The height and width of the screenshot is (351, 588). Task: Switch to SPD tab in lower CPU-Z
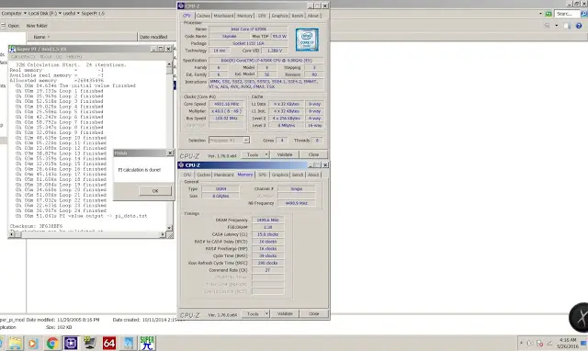click(262, 175)
